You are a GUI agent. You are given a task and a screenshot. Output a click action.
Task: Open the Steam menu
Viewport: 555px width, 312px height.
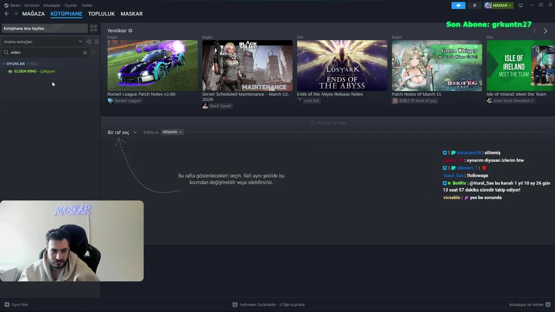(12, 6)
